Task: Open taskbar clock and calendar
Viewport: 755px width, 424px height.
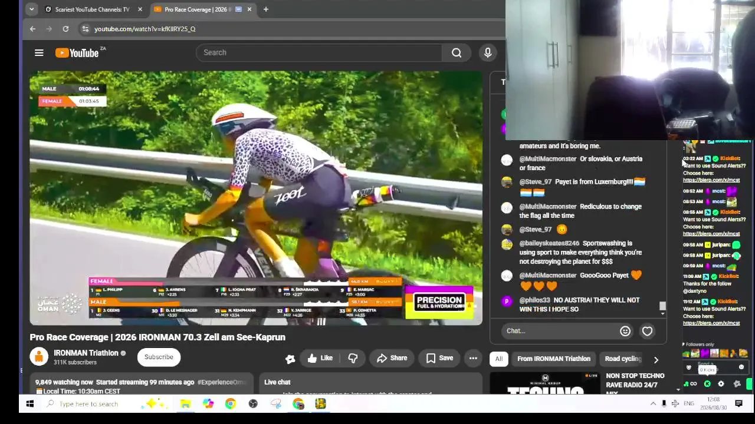Action: [713, 404]
